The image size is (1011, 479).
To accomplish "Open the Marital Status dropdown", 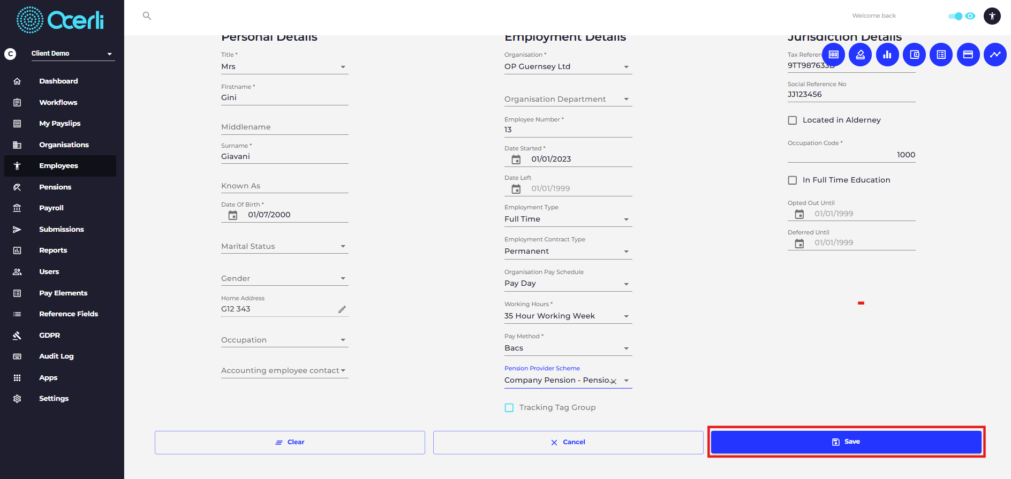I will coord(284,247).
